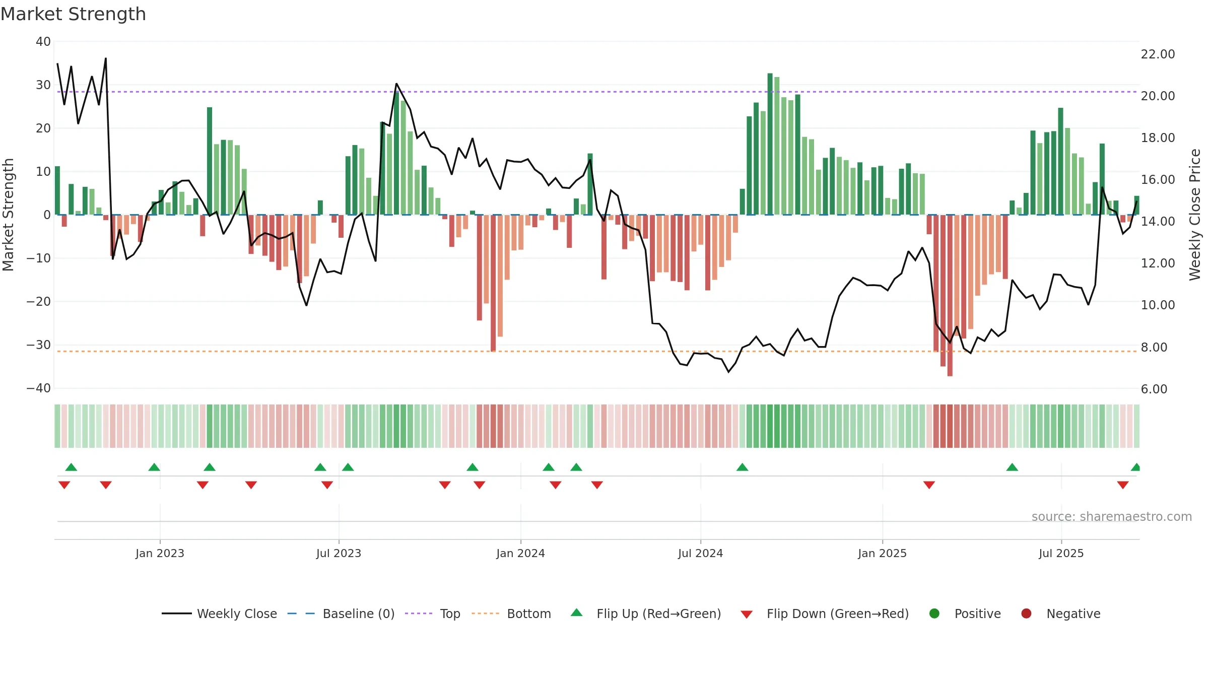Click the 22.00 price axis value
The image size is (1209, 680).
(1158, 54)
